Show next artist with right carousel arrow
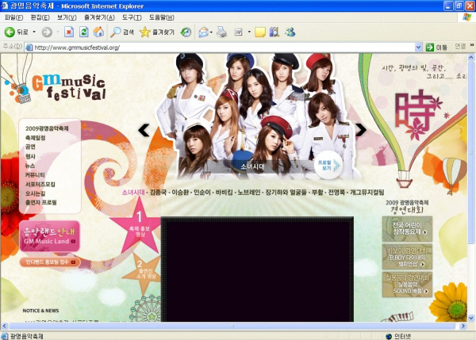 pyautogui.click(x=360, y=130)
